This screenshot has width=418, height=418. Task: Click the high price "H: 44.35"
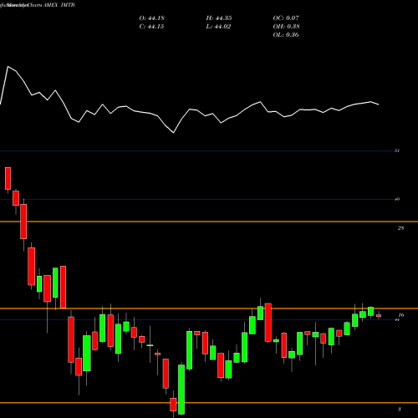point(219,18)
